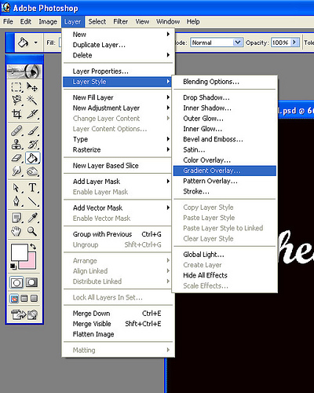Select the Crop tool
314x393 pixels.
[16, 114]
